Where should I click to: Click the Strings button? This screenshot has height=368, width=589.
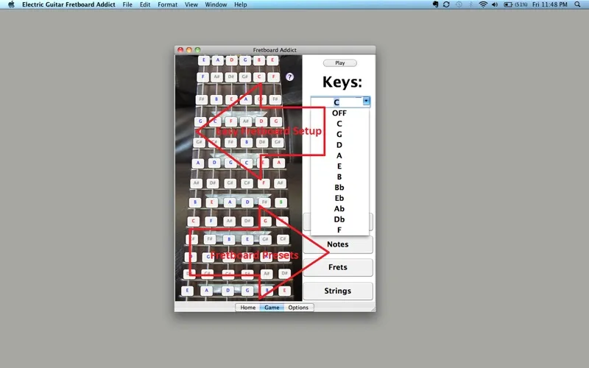338,291
